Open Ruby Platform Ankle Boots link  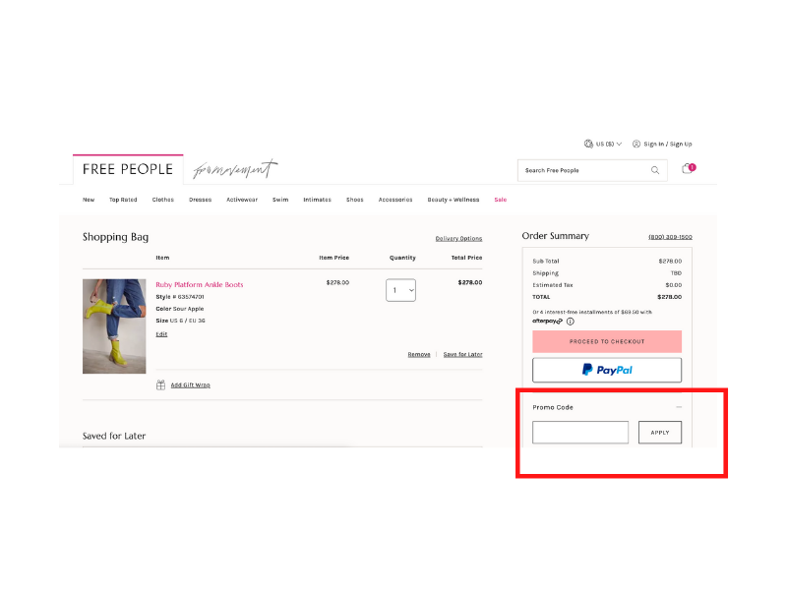click(200, 284)
